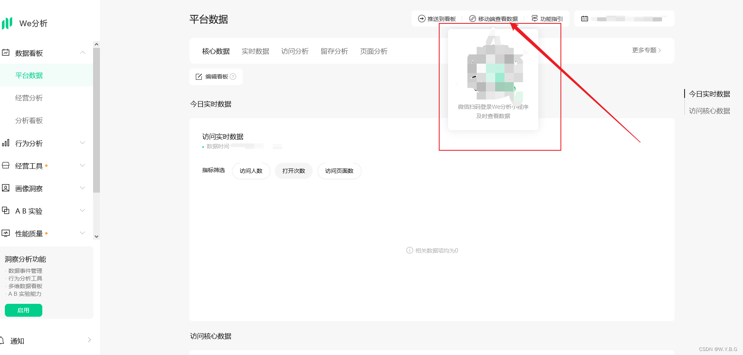Click the help question mark after 编辑看板
The image size is (743, 355).
click(233, 77)
